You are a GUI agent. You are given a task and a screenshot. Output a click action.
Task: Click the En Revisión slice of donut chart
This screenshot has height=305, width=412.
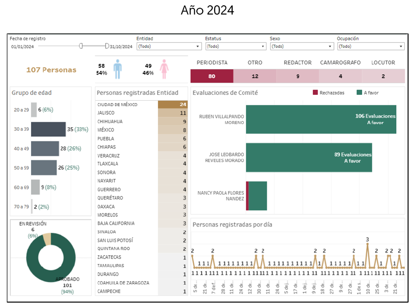tap(47, 239)
